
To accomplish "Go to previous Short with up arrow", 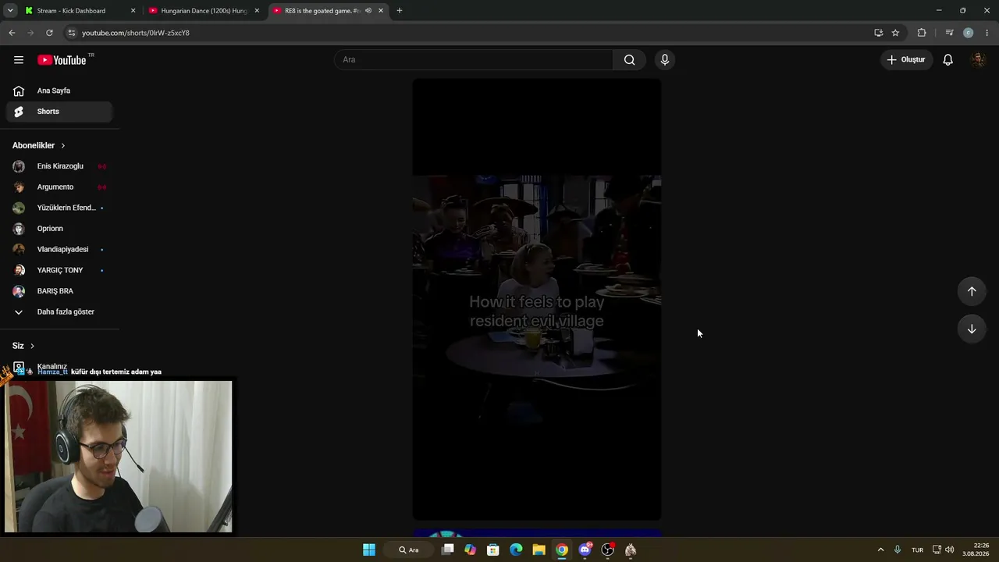I will 972,291.
